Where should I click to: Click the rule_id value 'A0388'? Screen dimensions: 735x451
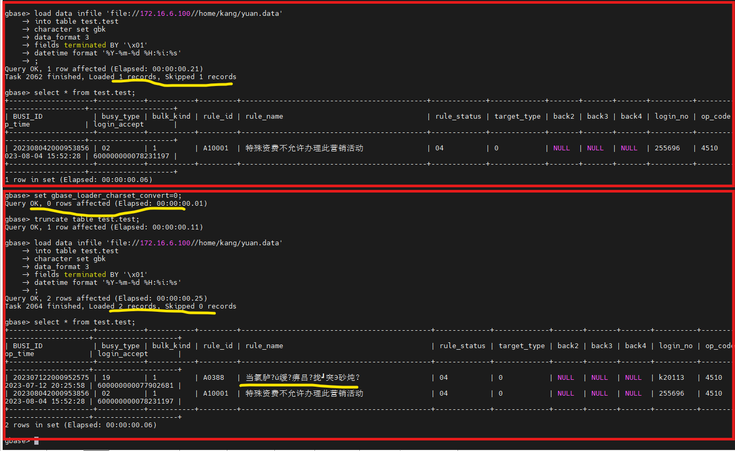coord(214,378)
